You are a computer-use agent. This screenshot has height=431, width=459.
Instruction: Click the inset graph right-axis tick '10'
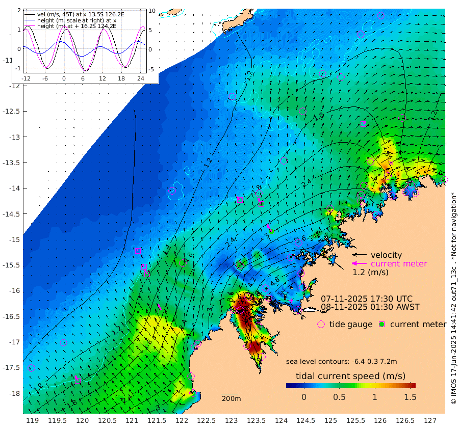152,11
